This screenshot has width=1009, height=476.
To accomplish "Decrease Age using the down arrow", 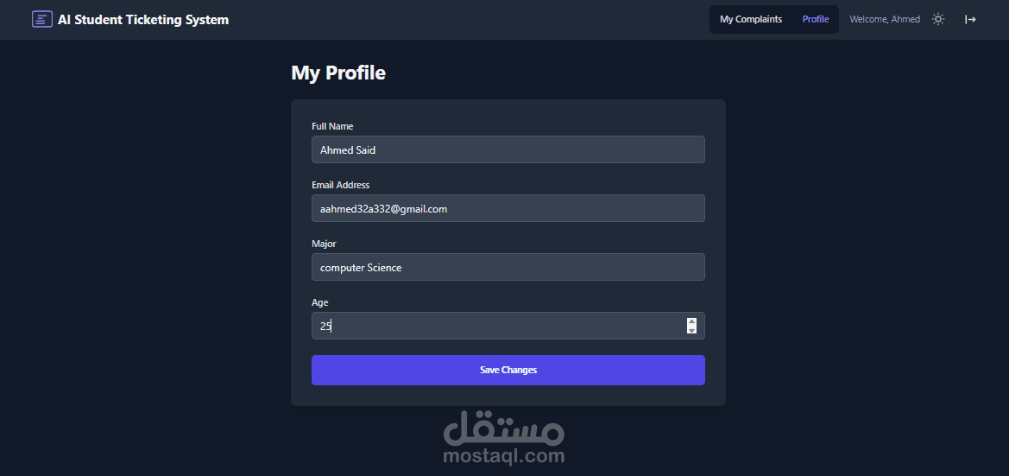I will click(x=691, y=330).
